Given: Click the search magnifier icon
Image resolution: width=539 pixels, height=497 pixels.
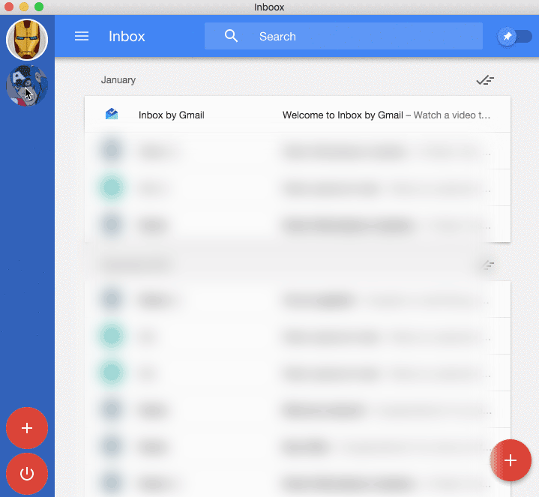Looking at the screenshot, I should click(x=231, y=36).
